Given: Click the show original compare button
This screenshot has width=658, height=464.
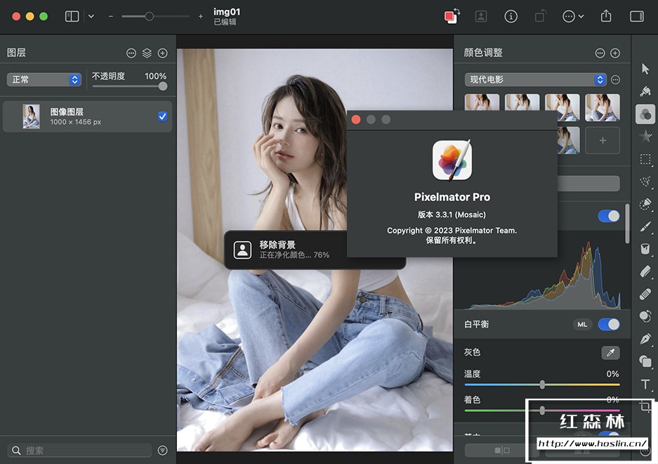Looking at the screenshot, I should [x=502, y=450].
